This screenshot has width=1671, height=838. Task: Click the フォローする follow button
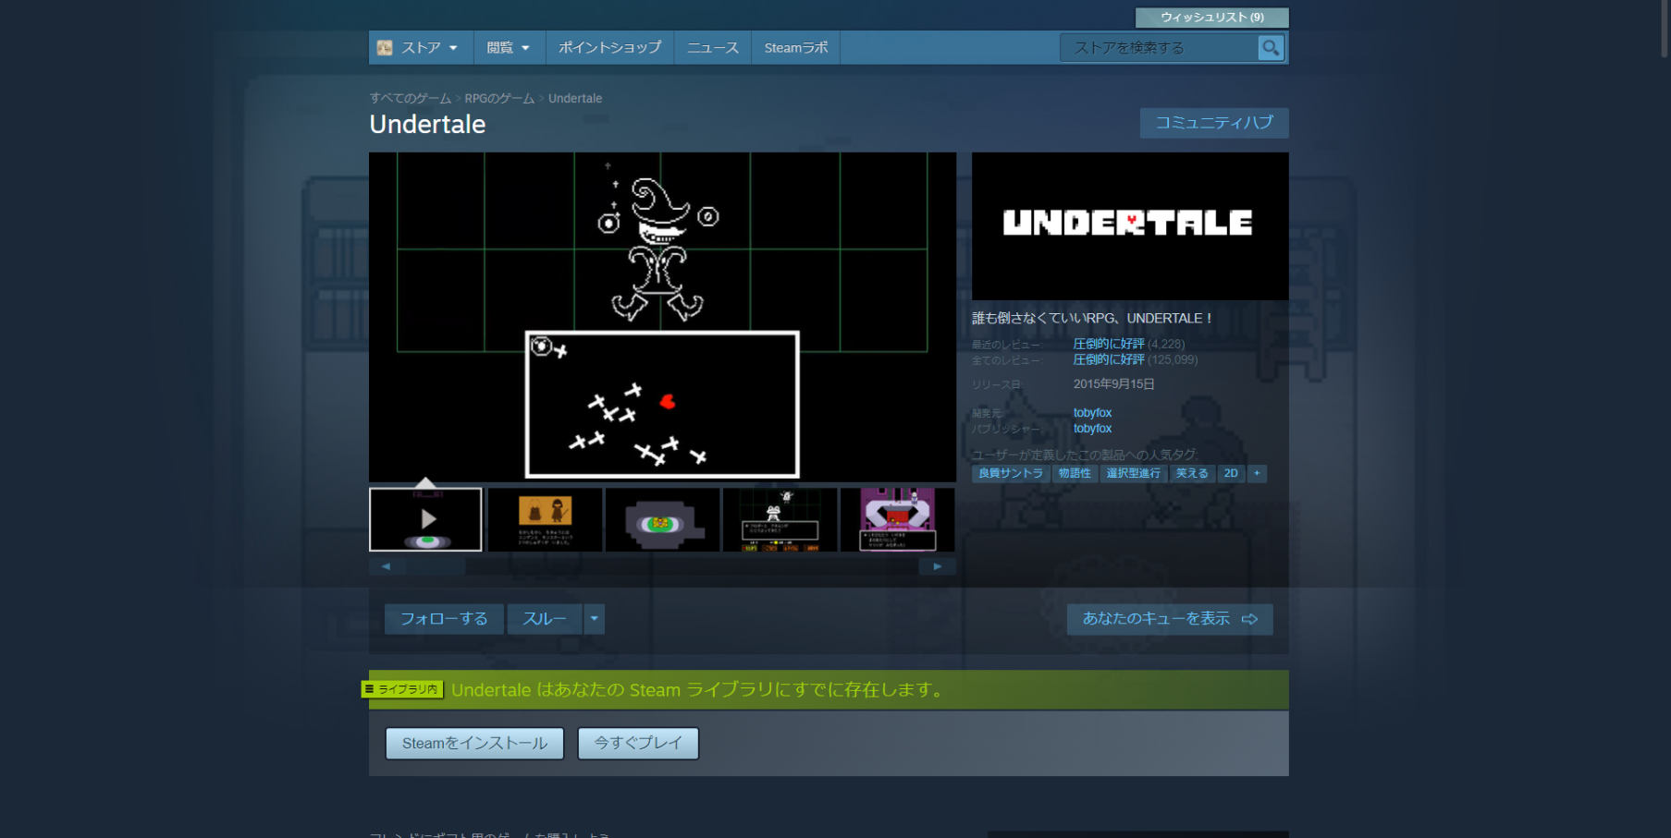[x=444, y=619]
